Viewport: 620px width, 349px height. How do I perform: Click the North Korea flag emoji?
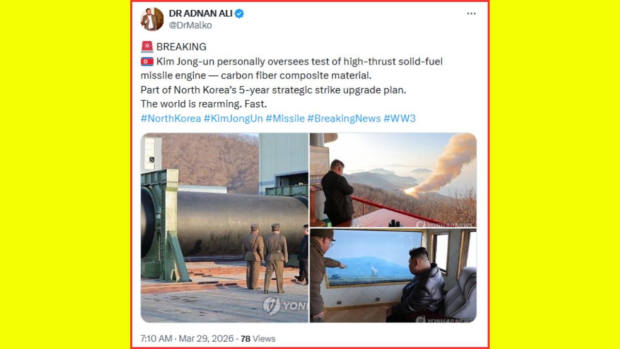click(x=147, y=62)
